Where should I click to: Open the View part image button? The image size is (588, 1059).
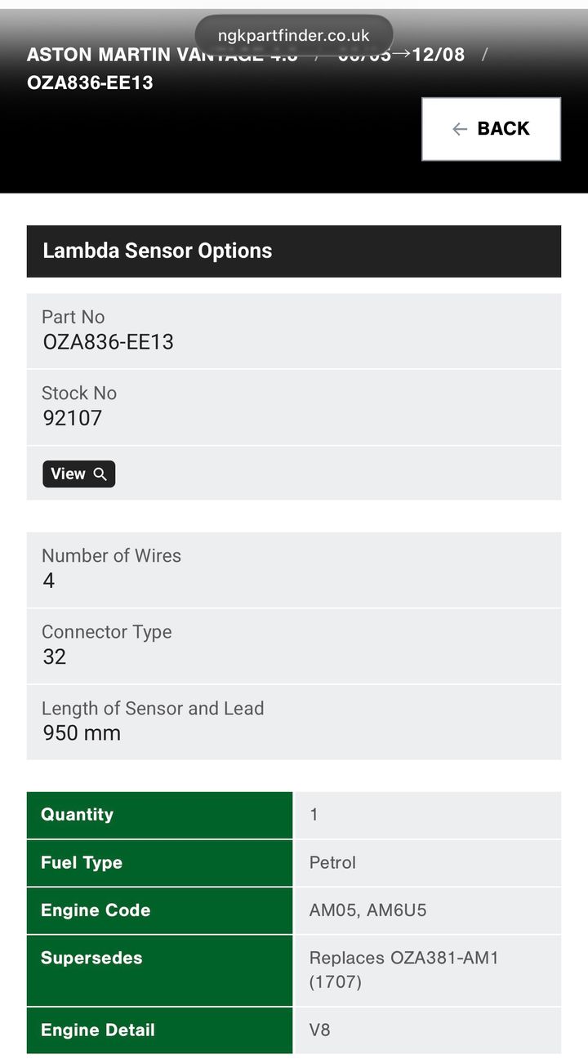78,474
